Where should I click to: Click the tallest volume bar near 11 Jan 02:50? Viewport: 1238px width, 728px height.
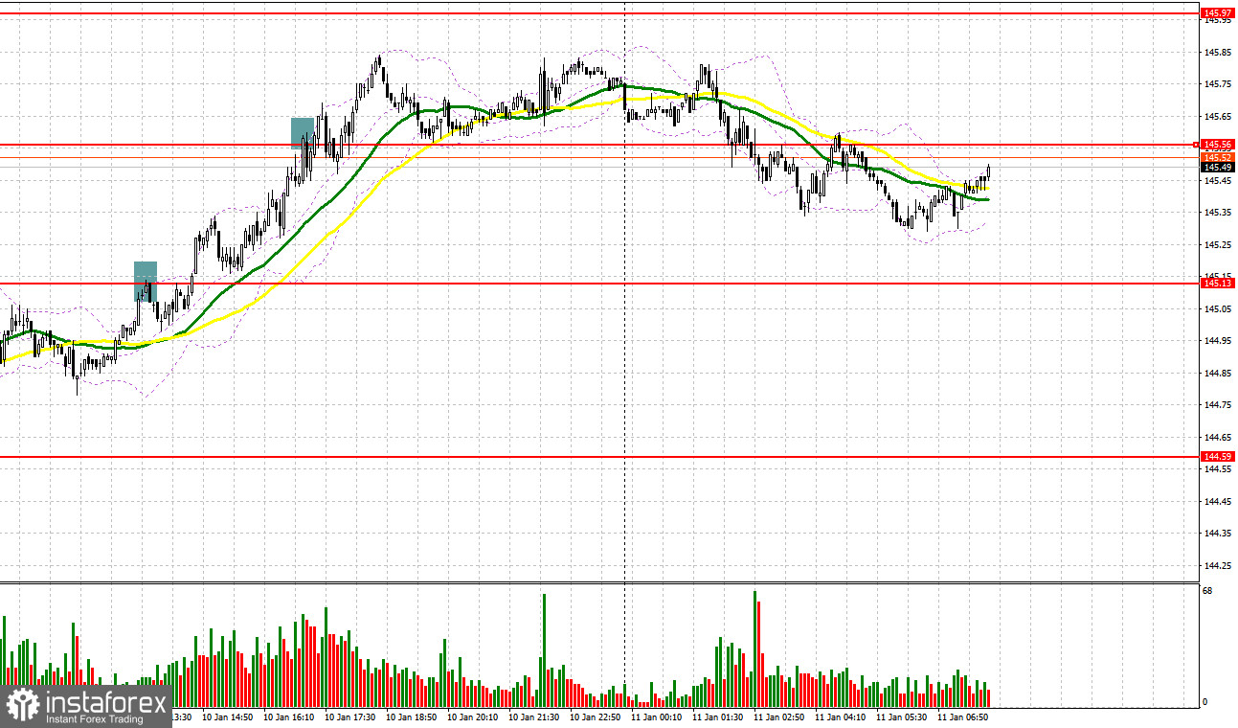(x=755, y=648)
